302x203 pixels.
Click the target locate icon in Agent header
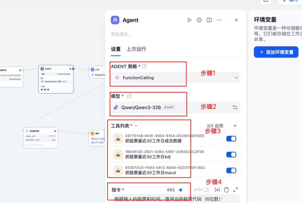point(199,20)
